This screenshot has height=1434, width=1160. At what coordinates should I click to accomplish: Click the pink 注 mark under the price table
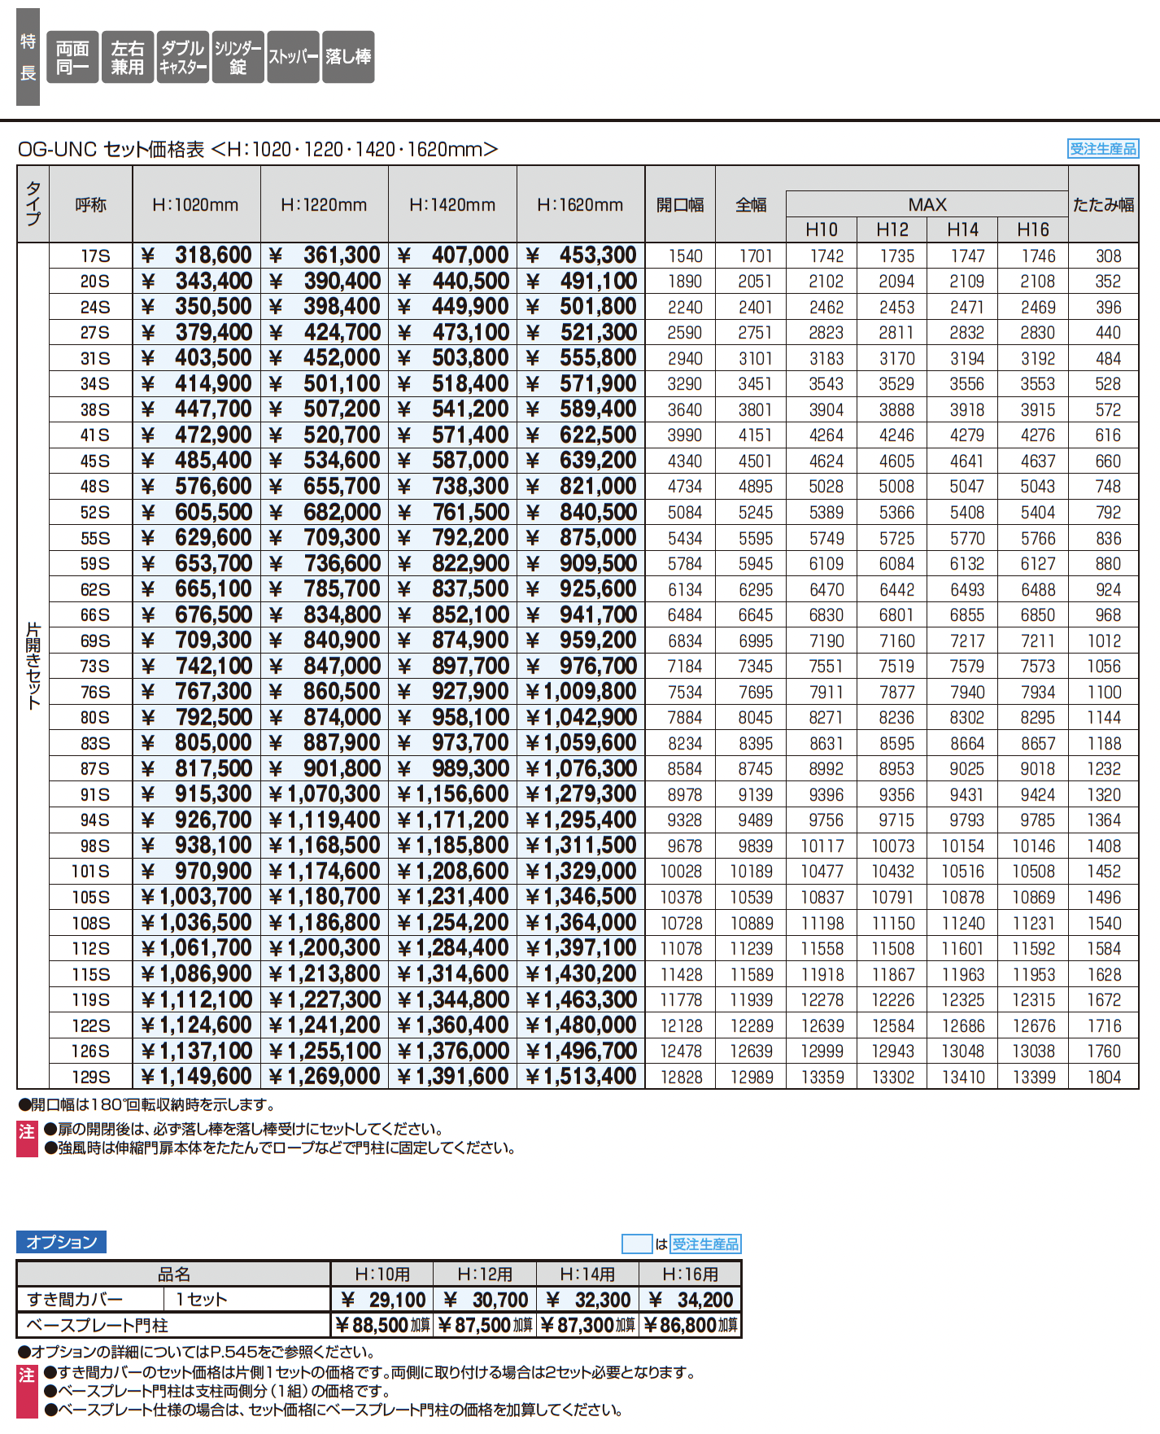point(27,1139)
